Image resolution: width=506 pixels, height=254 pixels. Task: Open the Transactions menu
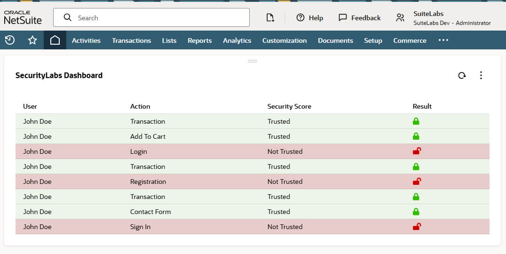(131, 40)
